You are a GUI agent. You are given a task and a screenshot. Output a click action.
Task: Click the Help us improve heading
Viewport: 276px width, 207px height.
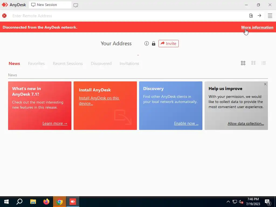(225, 88)
